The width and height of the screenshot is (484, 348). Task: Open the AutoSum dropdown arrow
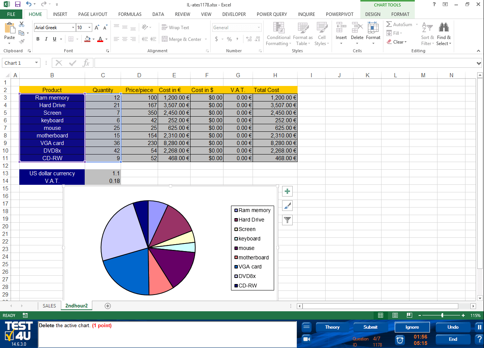tap(417, 25)
